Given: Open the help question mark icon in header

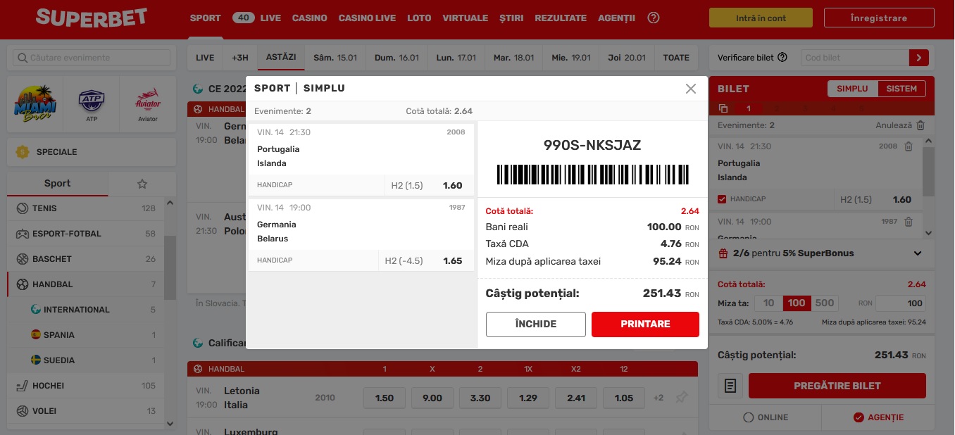Looking at the screenshot, I should [x=654, y=18].
